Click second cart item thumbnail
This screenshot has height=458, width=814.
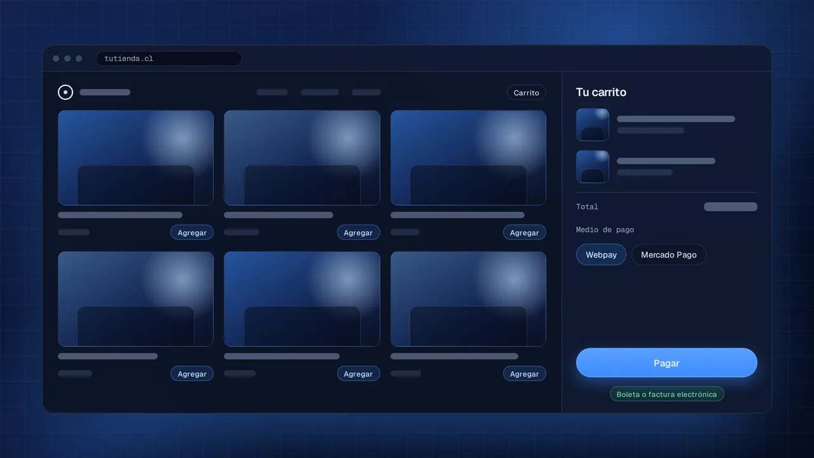(593, 167)
